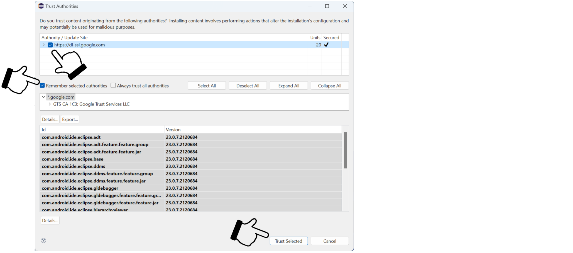Click the Collapse All button

tap(330, 86)
